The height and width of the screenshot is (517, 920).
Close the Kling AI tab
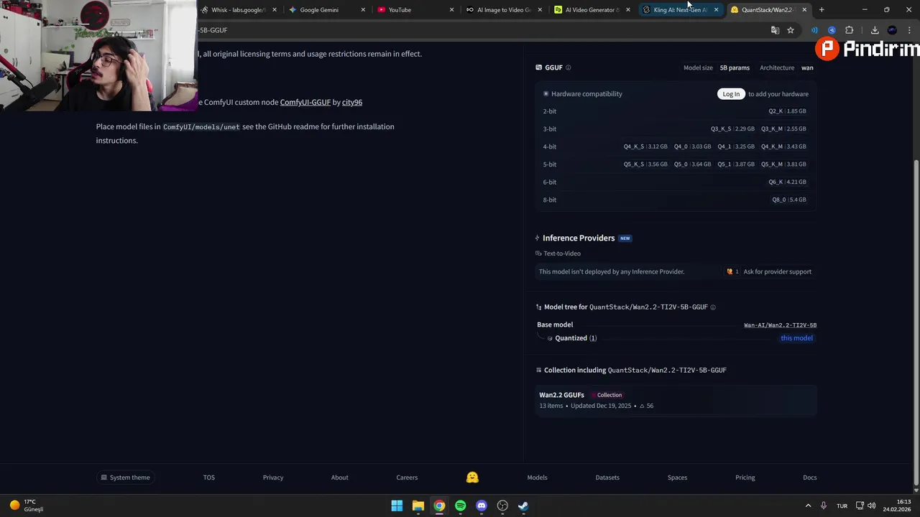[x=716, y=10]
